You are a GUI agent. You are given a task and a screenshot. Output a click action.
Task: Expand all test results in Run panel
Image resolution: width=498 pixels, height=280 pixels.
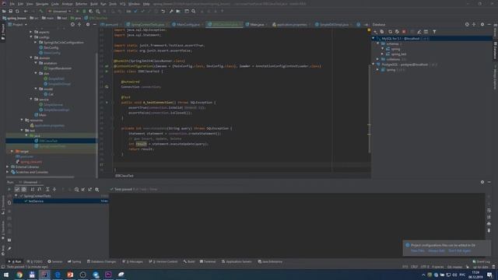(47, 189)
